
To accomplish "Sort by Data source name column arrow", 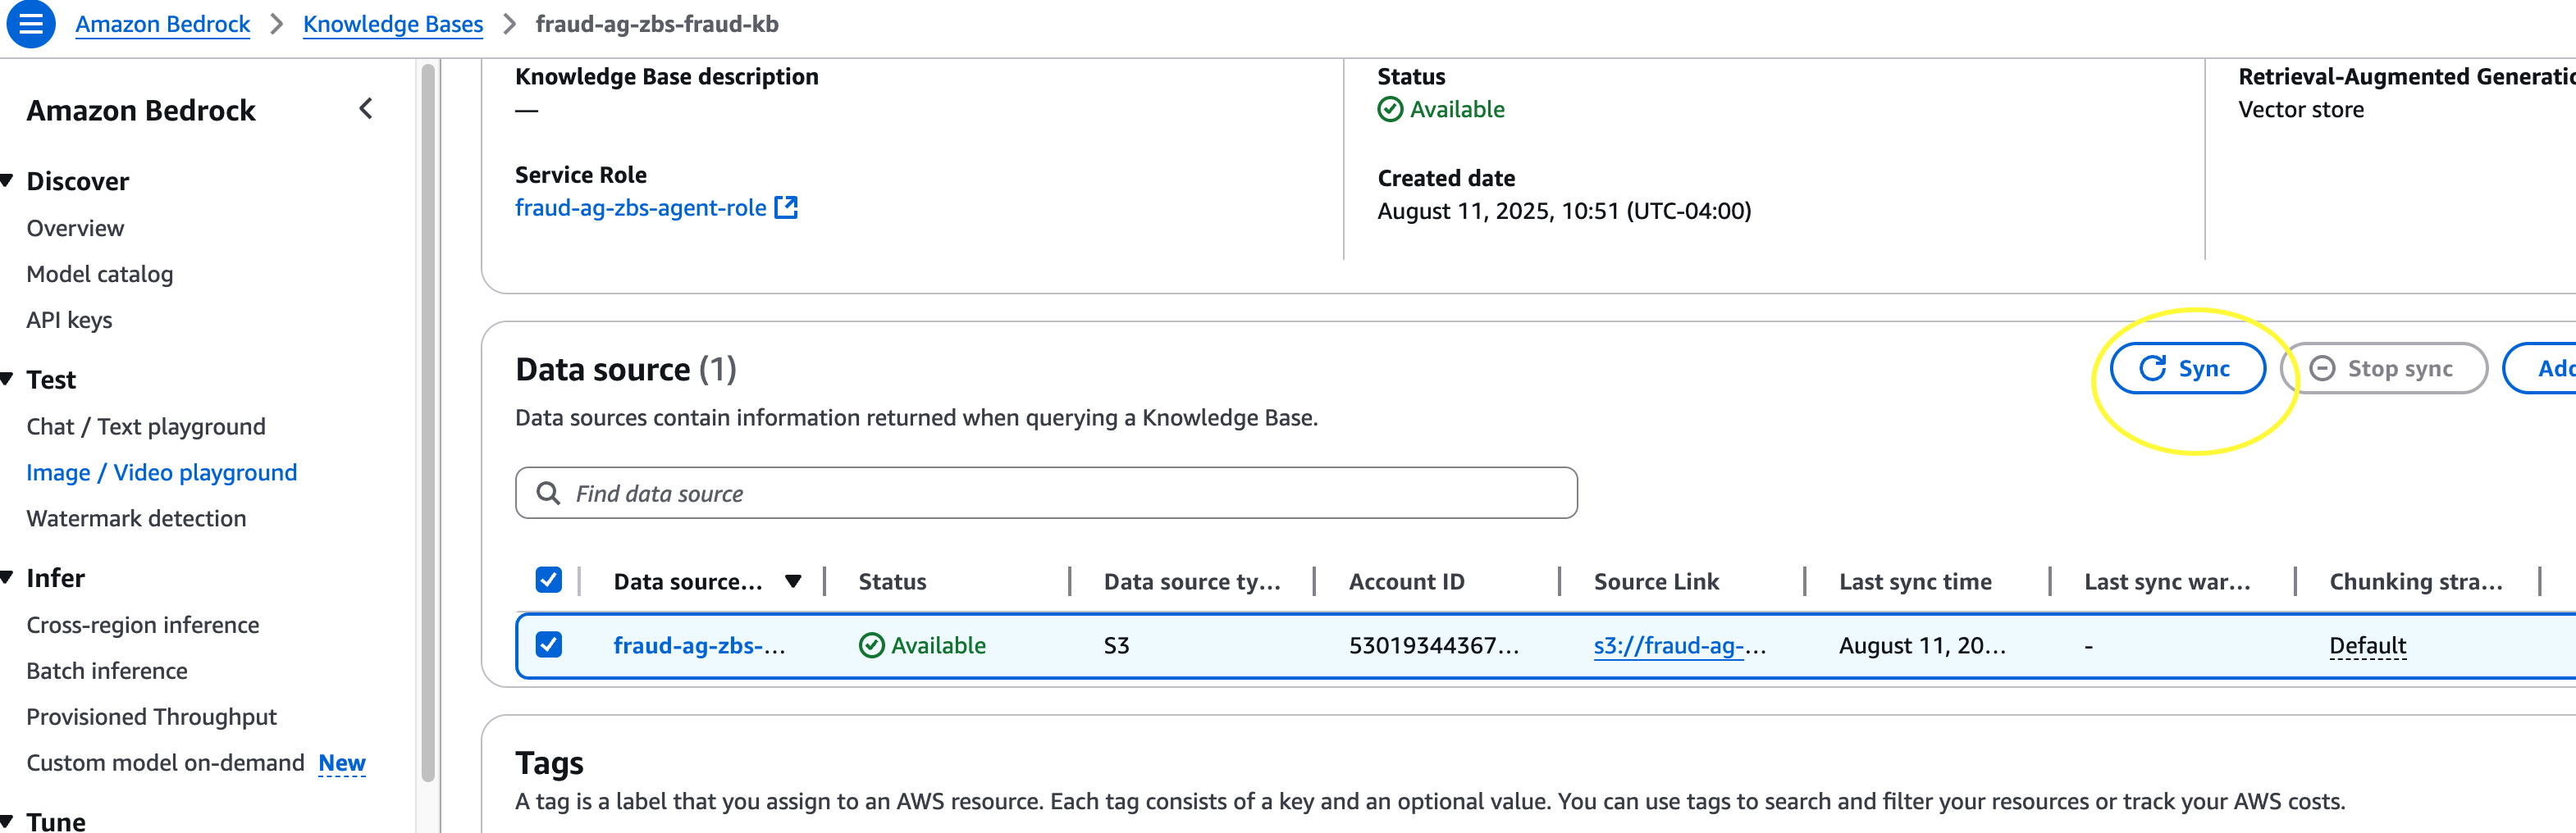I will pyautogui.click(x=793, y=581).
